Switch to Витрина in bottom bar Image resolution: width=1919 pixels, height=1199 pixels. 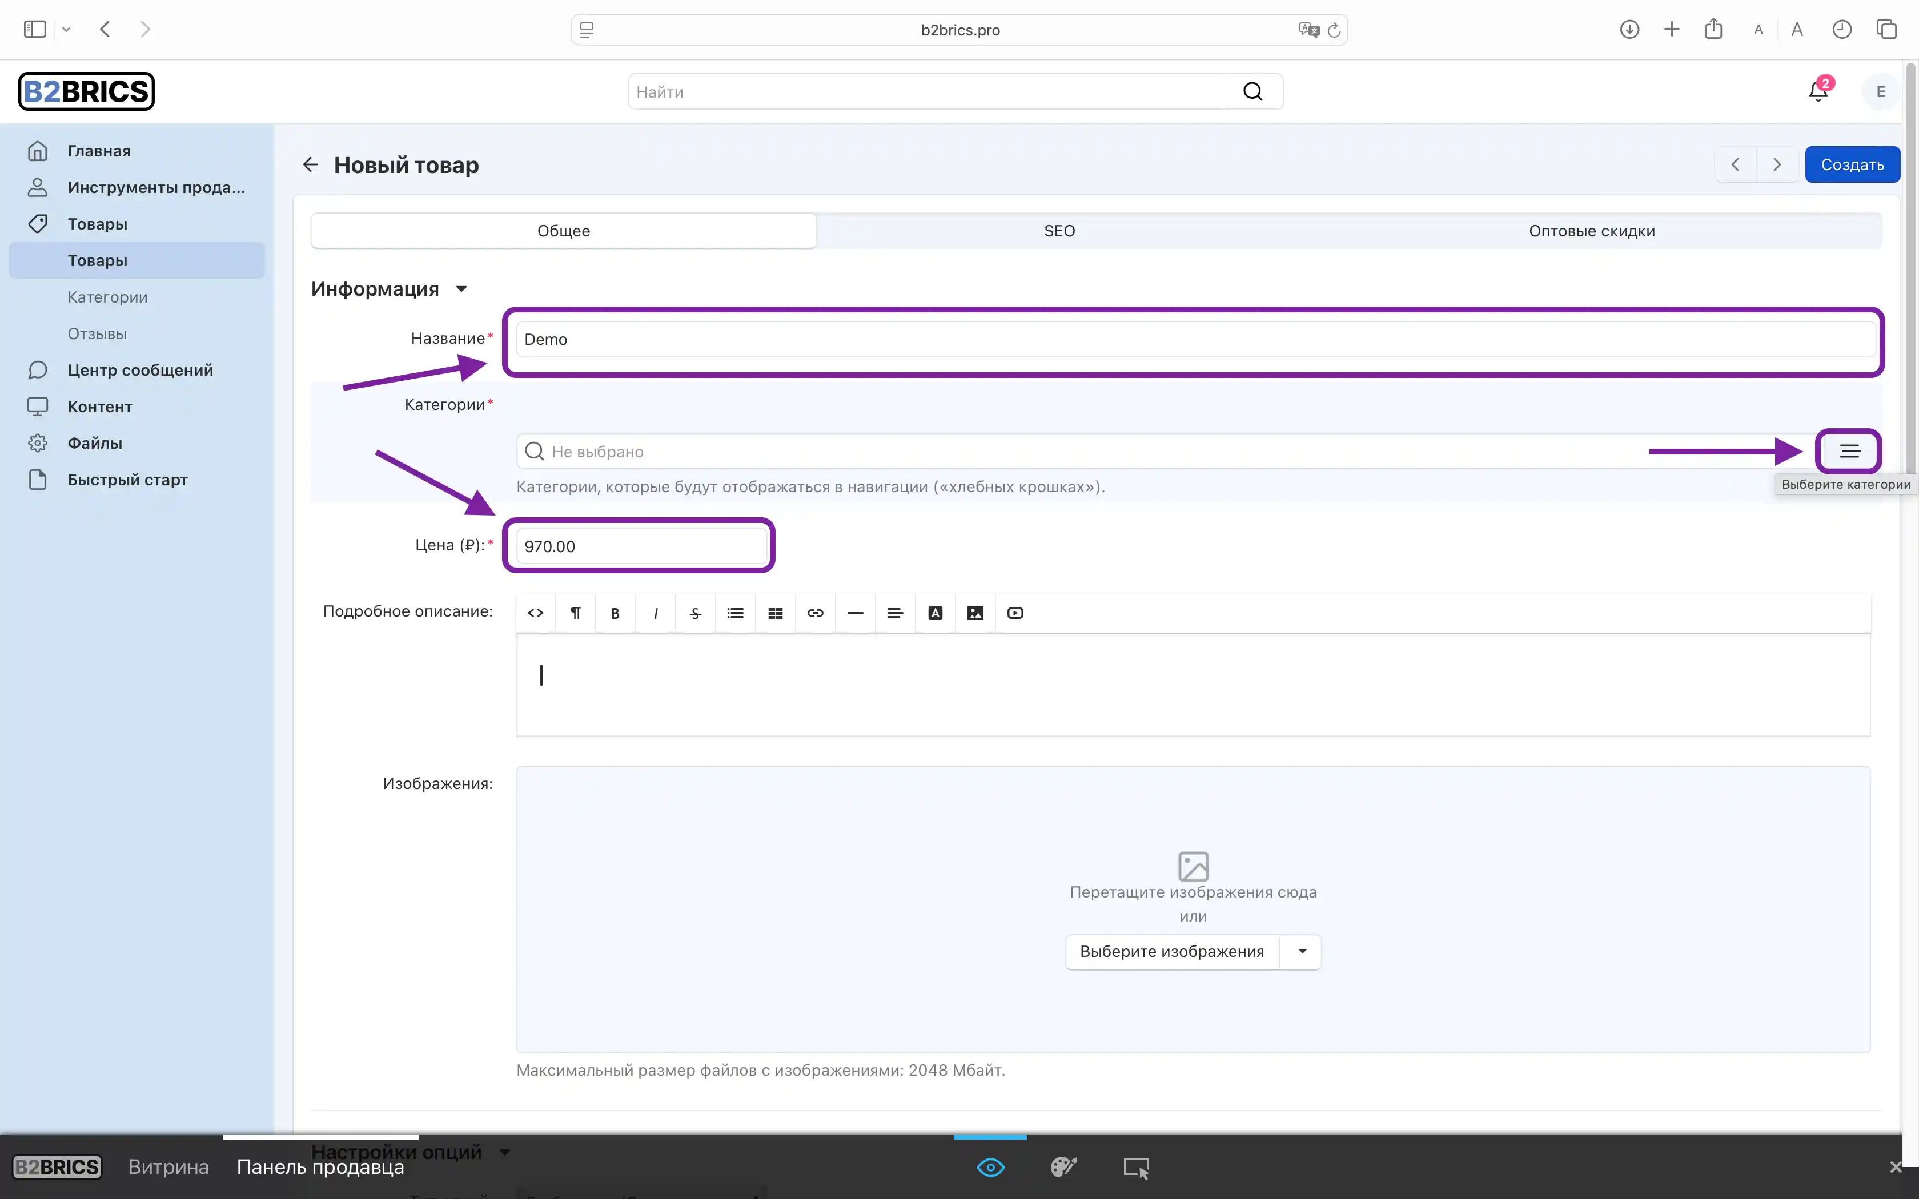click(x=168, y=1167)
